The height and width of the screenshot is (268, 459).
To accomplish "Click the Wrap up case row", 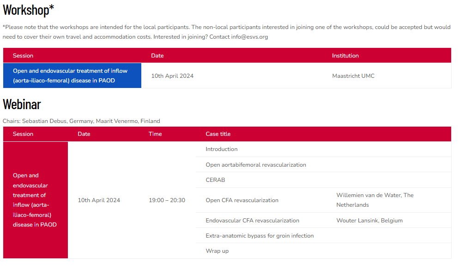I will [x=217, y=251].
